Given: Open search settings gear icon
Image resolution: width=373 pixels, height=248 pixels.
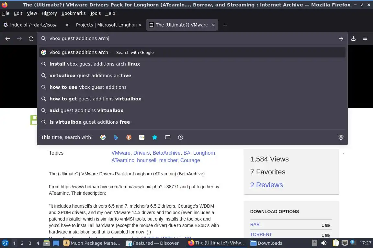Looking at the screenshot, I should coord(341,137).
